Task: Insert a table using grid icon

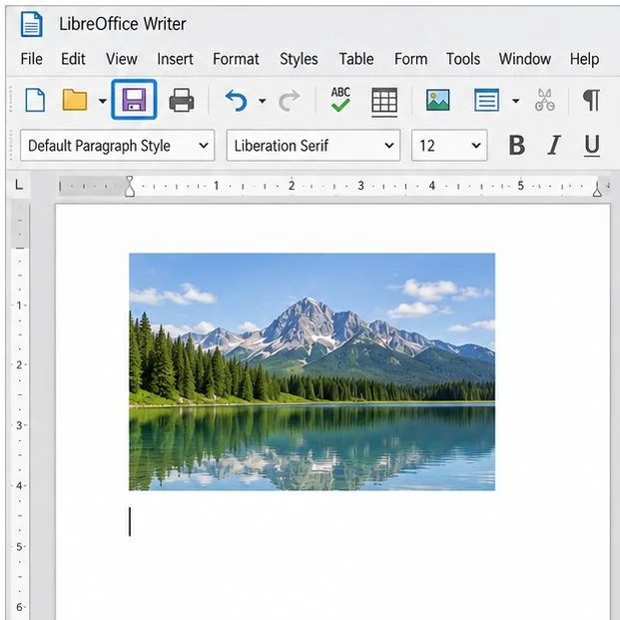Action: pos(384,102)
